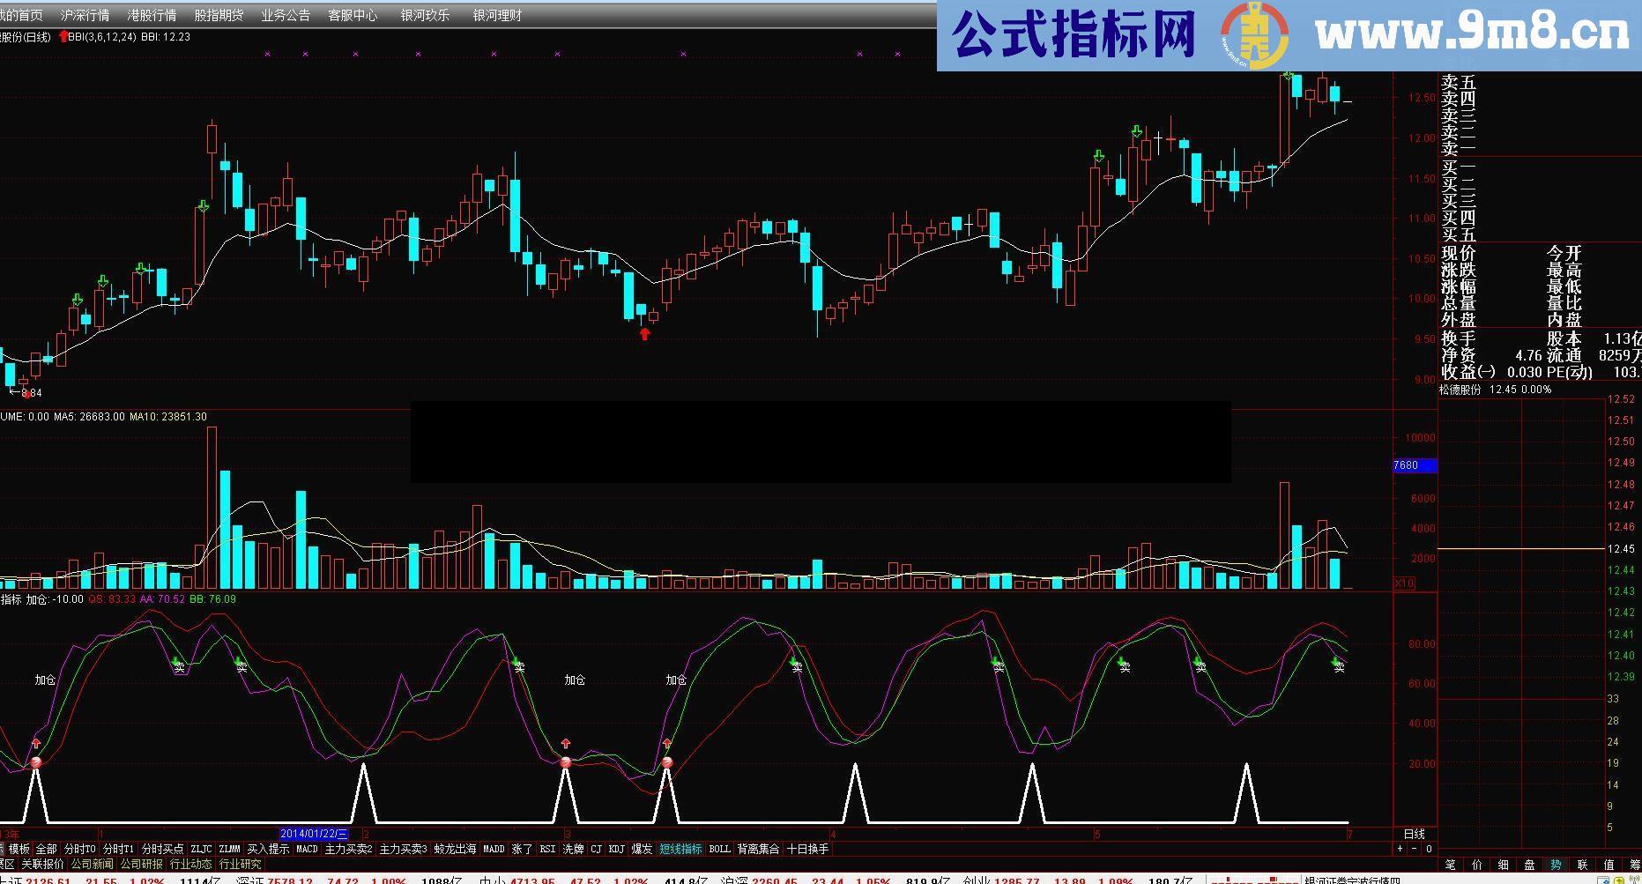Click the signal-strength icon in the bottom-right corner

pyautogui.click(x=1634, y=879)
